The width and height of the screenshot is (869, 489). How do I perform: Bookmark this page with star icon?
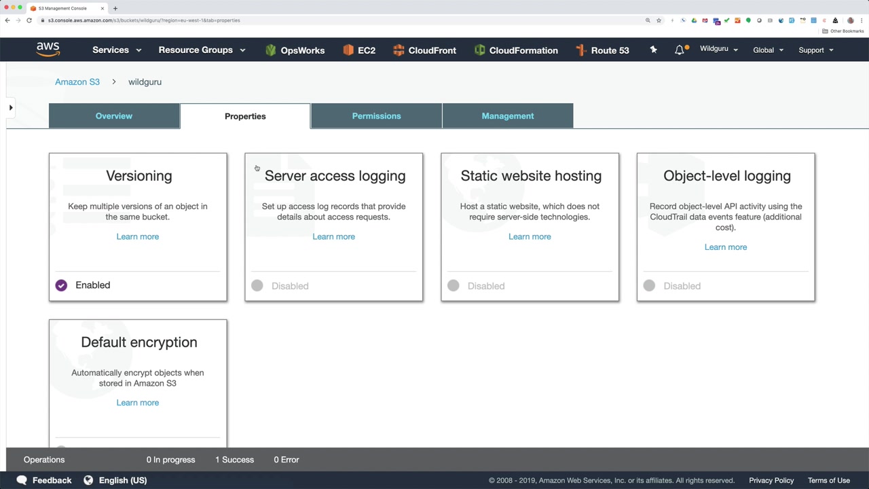[x=659, y=20]
